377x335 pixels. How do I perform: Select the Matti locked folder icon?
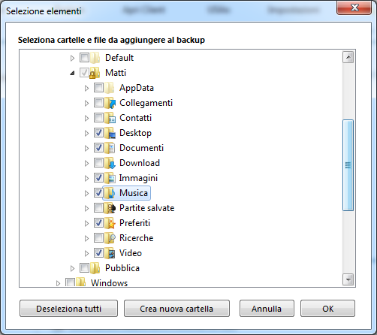tap(95, 73)
